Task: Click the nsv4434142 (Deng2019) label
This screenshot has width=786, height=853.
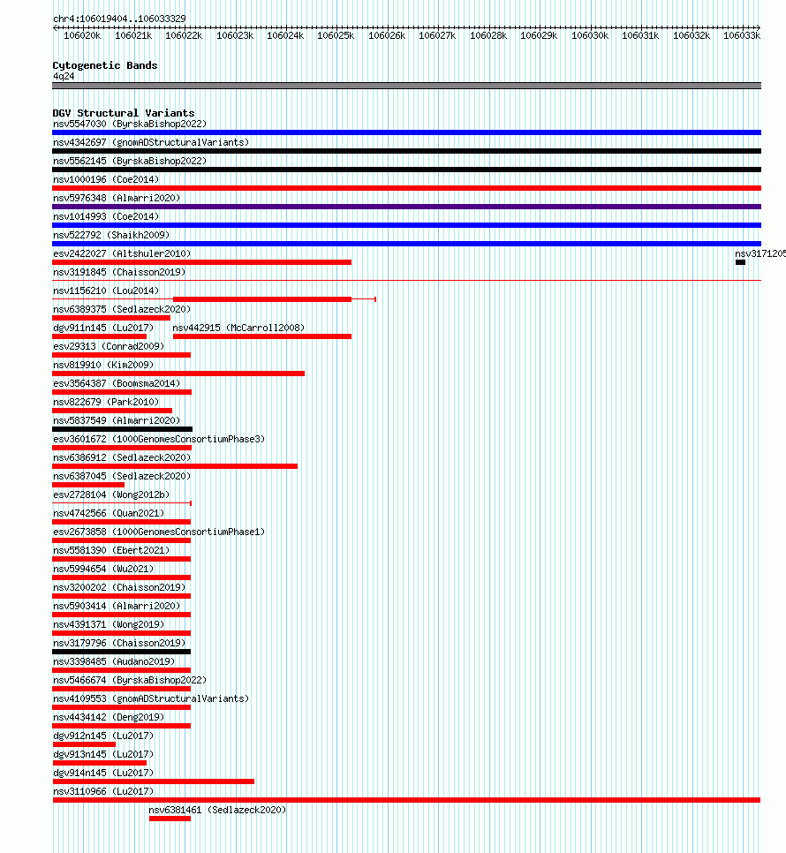Action: (109, 717)
